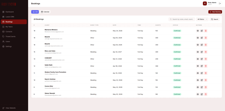The image size is (225, 111).
Task: Delete Satbir Bath booking
Action: pos(206,66)
